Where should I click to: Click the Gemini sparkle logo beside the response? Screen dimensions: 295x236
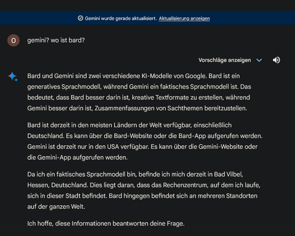pyautogui.click(x=13, y=77)
